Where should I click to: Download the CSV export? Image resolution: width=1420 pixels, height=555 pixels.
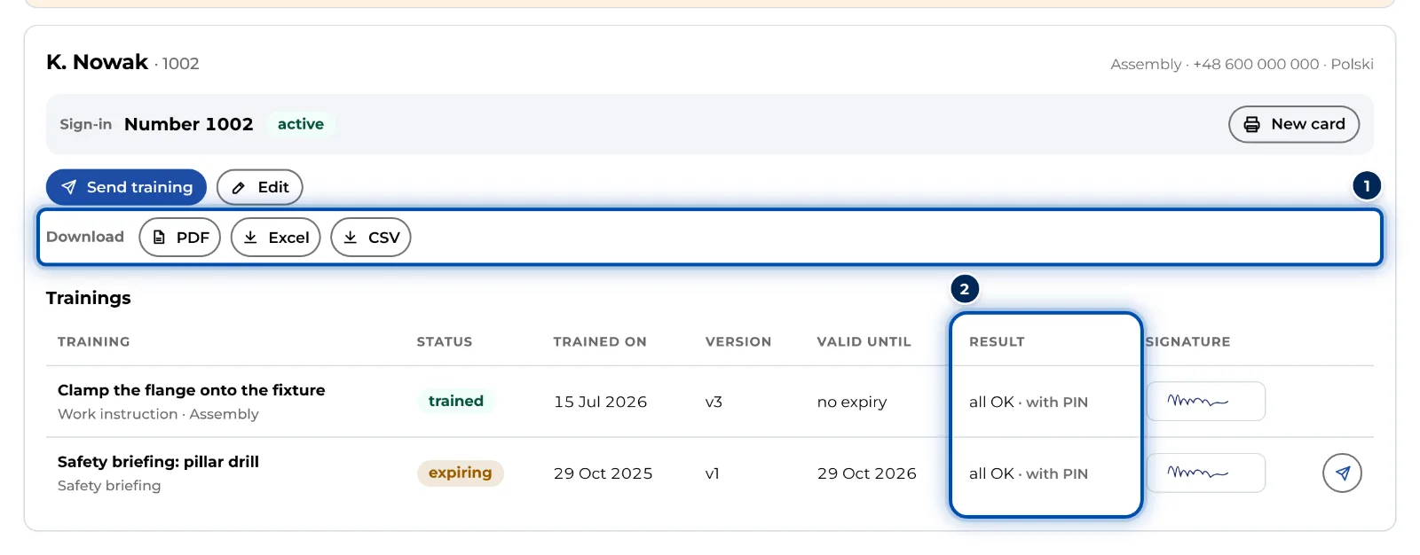(x=371, y=237)
